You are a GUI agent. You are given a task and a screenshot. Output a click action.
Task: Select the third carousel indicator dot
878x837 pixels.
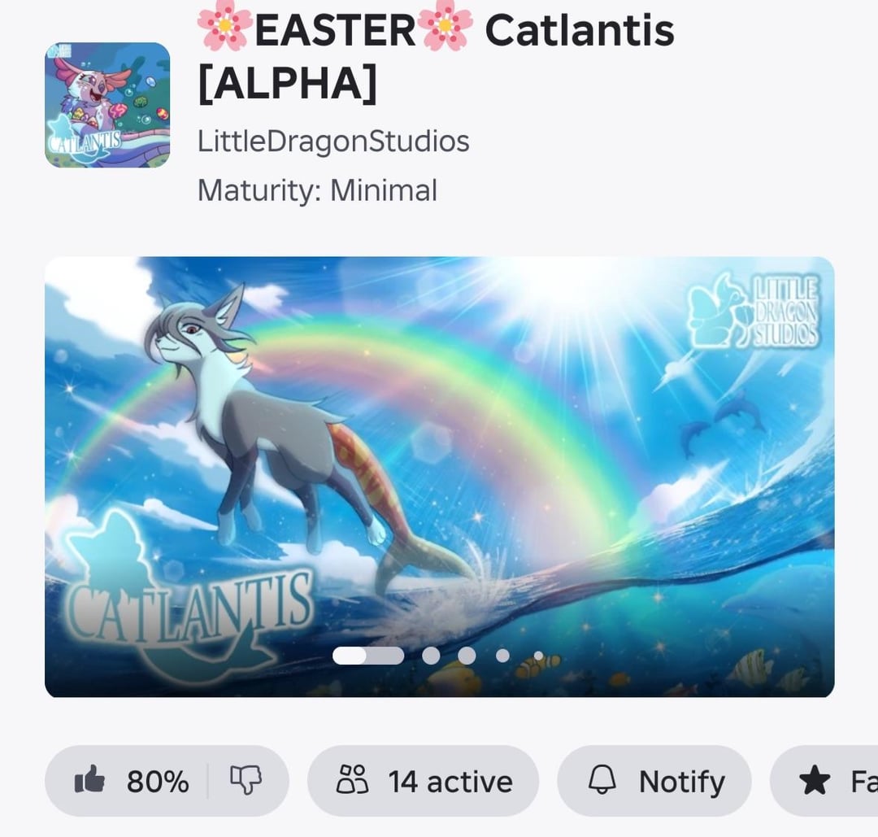click(467, 656)
